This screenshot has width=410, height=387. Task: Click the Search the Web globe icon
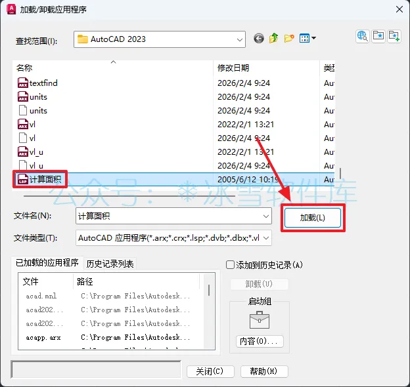coord(363,36)
